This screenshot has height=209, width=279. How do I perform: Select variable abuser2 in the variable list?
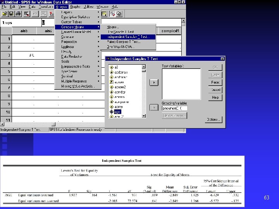click(x=118, y=87)
